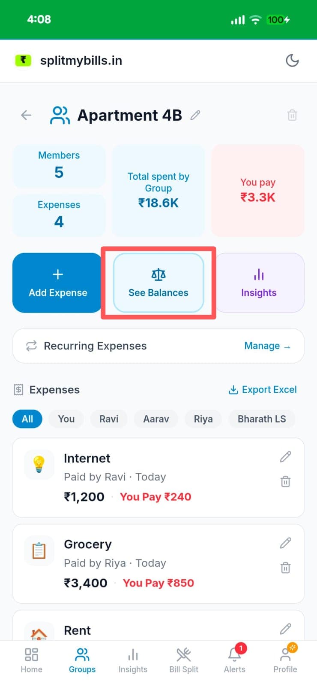Delete the Grocery expense trash icon
This screenshot has width=317, height=687.
[x=286, y=568]
